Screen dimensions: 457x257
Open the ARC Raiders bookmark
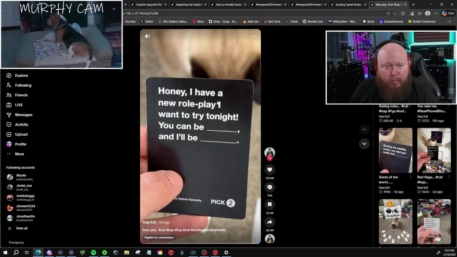172,21
